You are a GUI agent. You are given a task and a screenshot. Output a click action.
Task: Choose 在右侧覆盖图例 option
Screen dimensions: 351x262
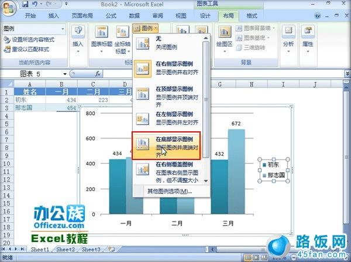168,172
